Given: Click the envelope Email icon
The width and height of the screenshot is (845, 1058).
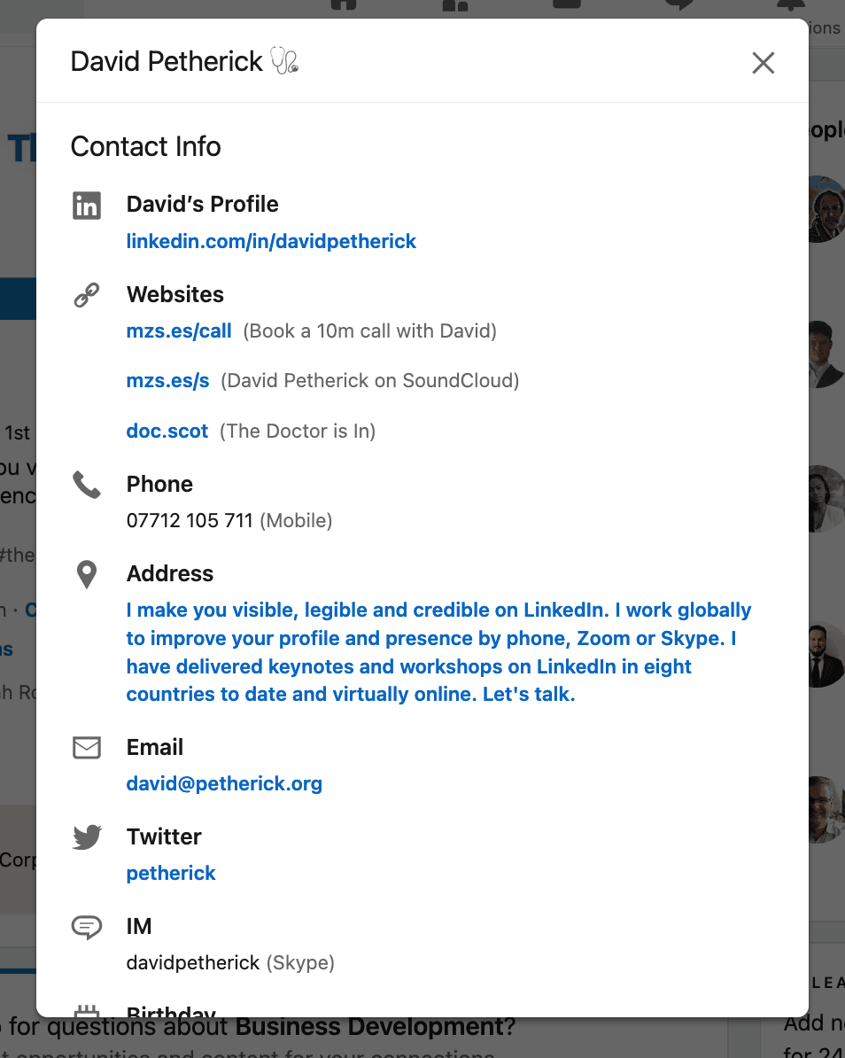Looking at the screenshot, I should (x=86, y=748).
